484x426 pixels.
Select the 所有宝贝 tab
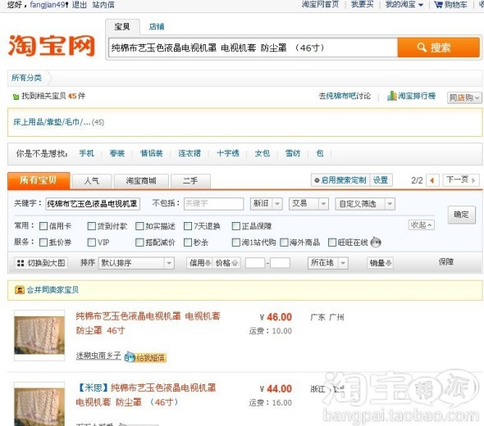pos(39,180)
